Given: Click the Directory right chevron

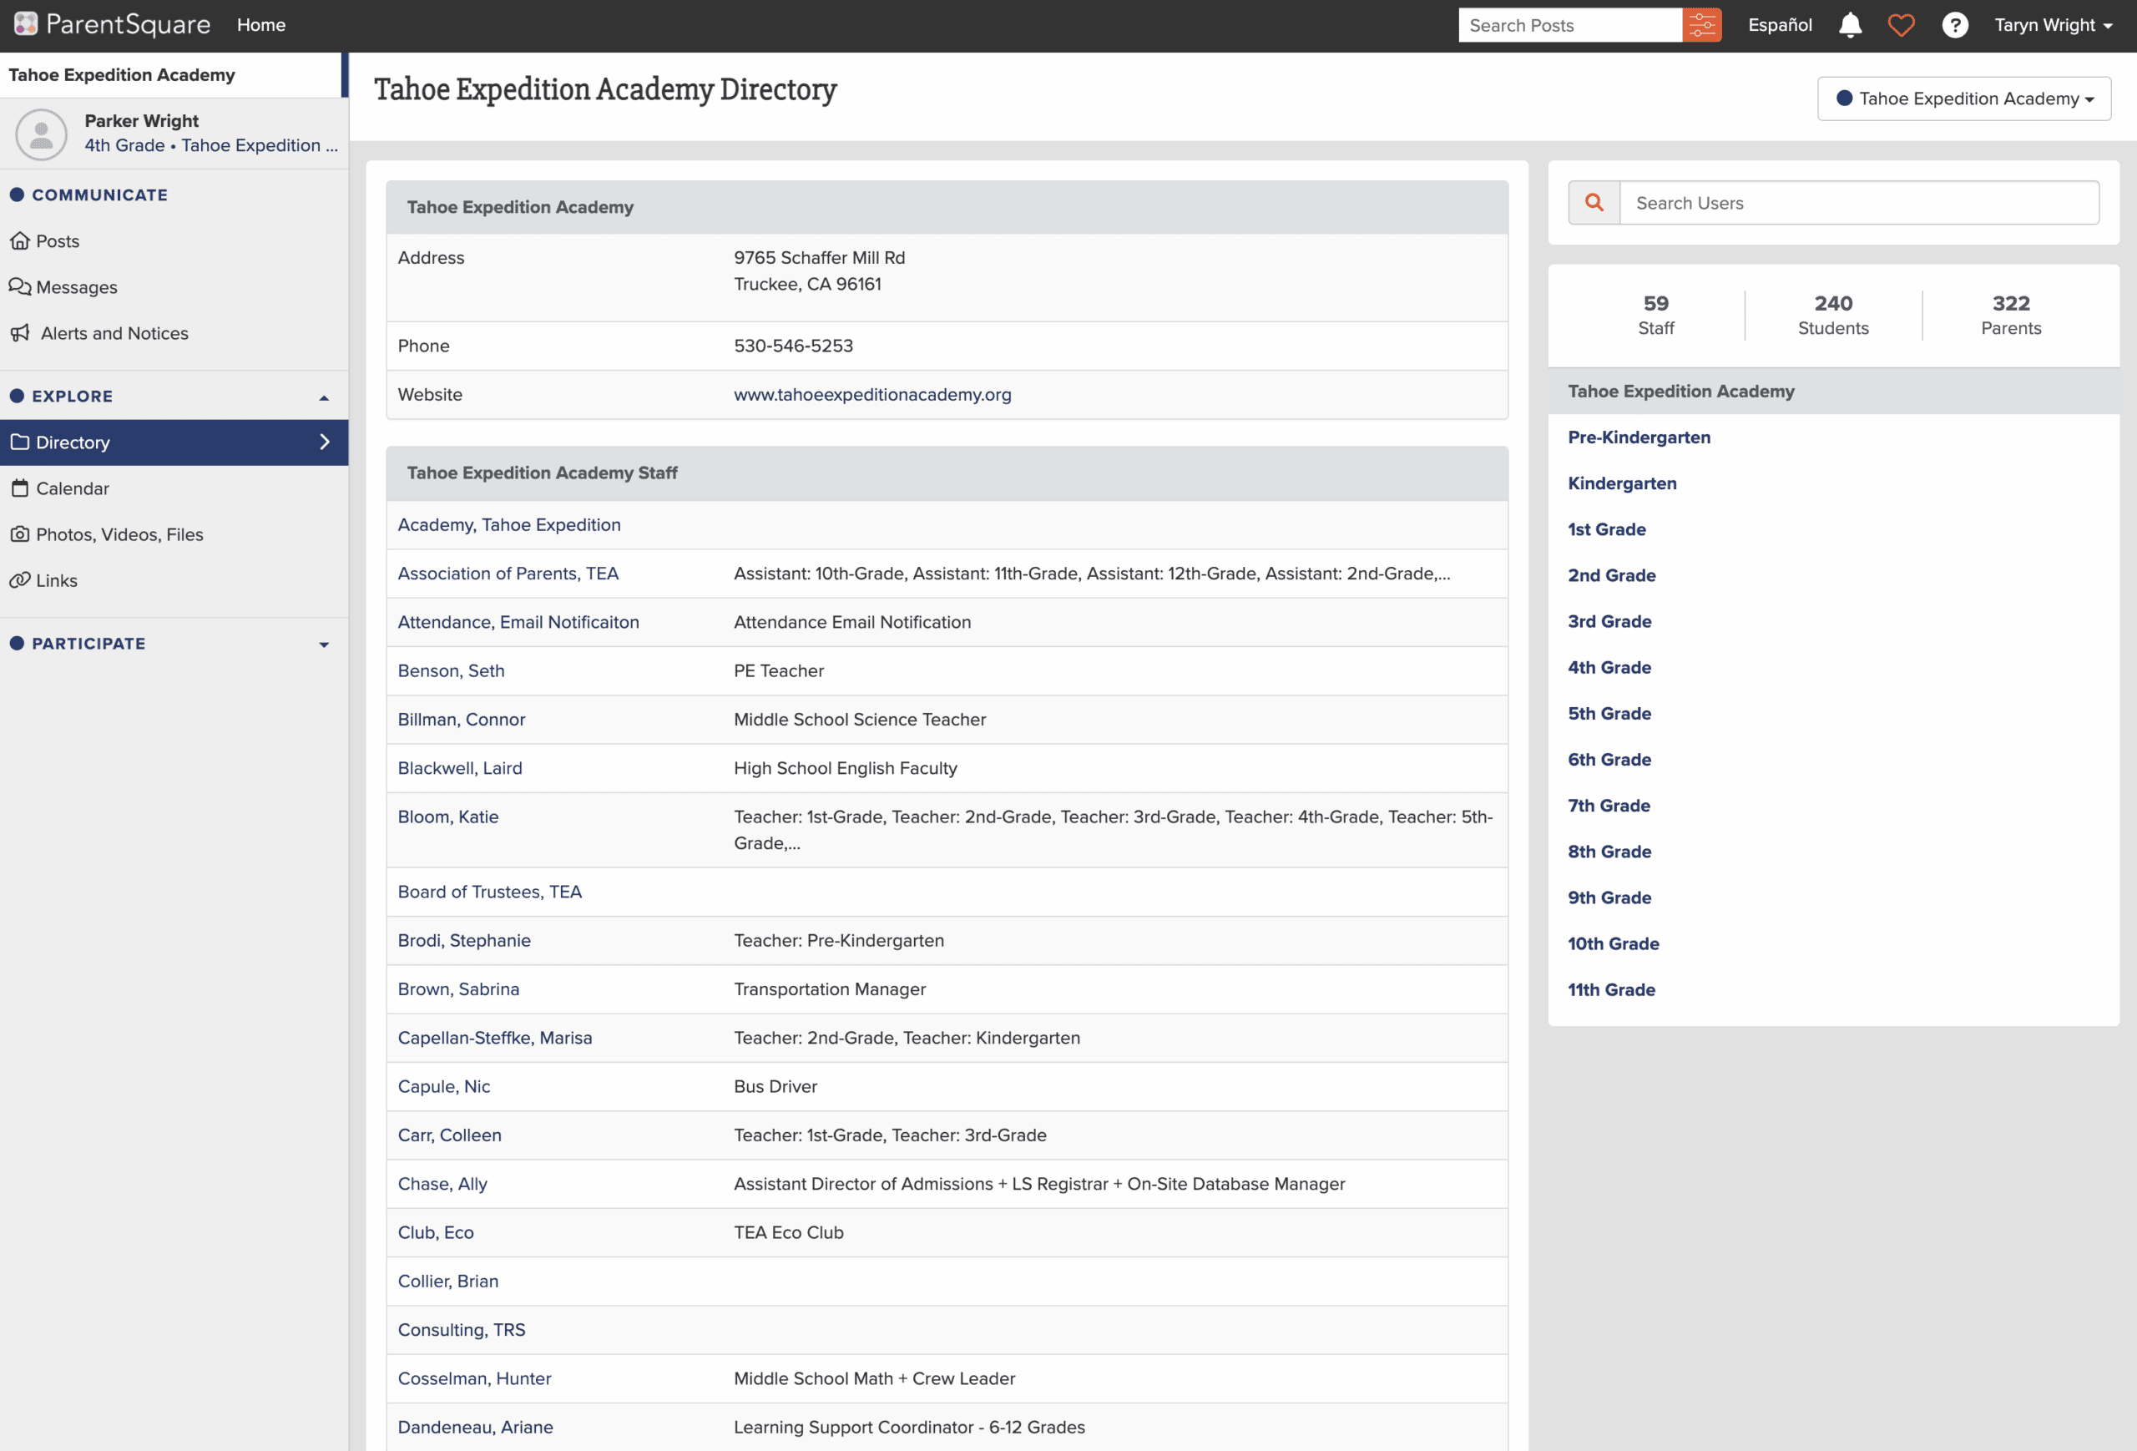Looking at the screenshot, I should point(325,442).
